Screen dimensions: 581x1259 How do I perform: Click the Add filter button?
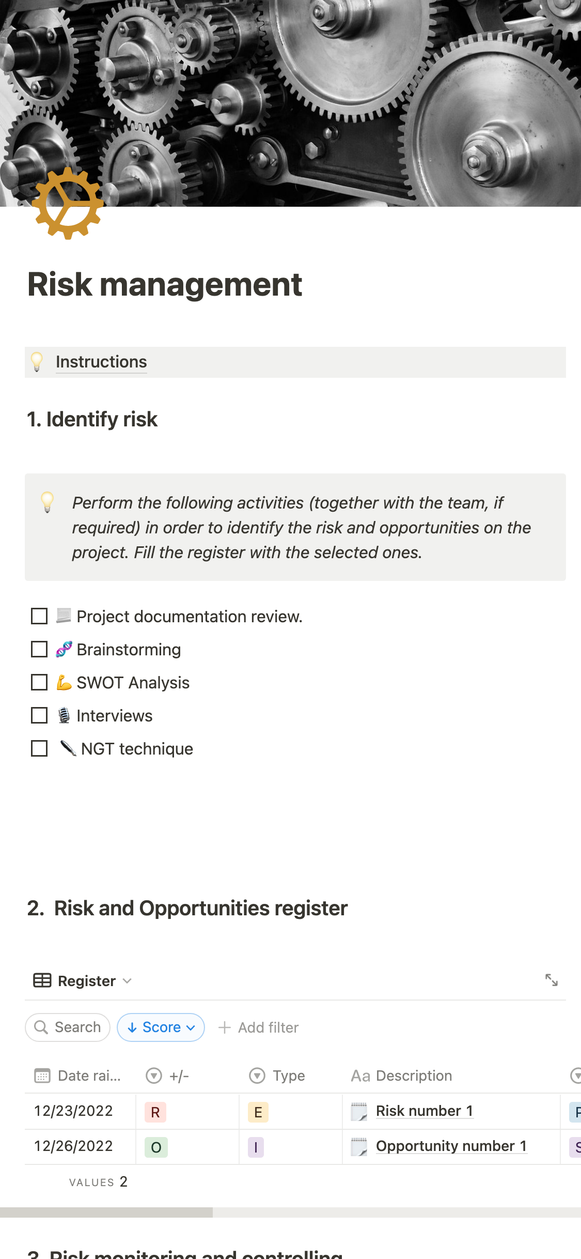click(x=259, y=1027)
